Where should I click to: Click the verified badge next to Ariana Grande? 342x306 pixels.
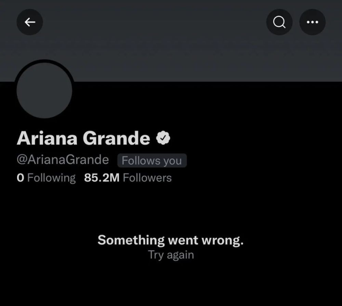point(163,138)
